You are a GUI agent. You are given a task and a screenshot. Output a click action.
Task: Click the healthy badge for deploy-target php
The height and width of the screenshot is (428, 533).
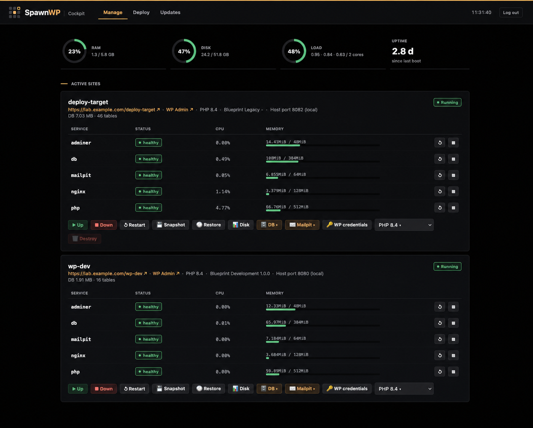click(x=149, y=208)
